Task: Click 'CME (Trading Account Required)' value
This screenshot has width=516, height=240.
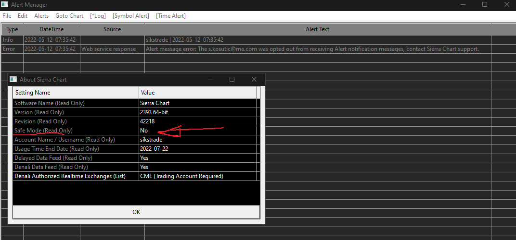Action: (197, 176)
